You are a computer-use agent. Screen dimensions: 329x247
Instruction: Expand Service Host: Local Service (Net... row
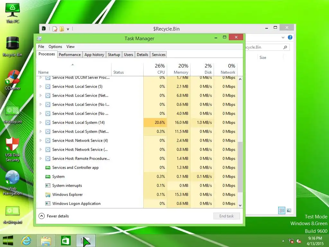[x=41, y=96]
